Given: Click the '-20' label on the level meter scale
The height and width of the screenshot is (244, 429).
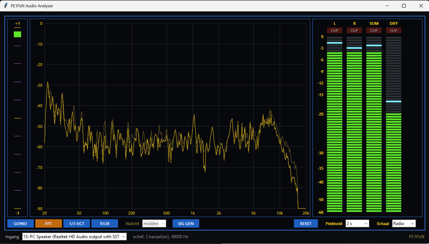Looking at the screenshot, I should click(320, 114).
